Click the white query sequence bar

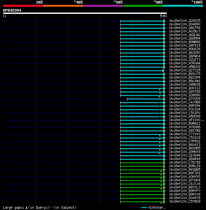[85, 13]
